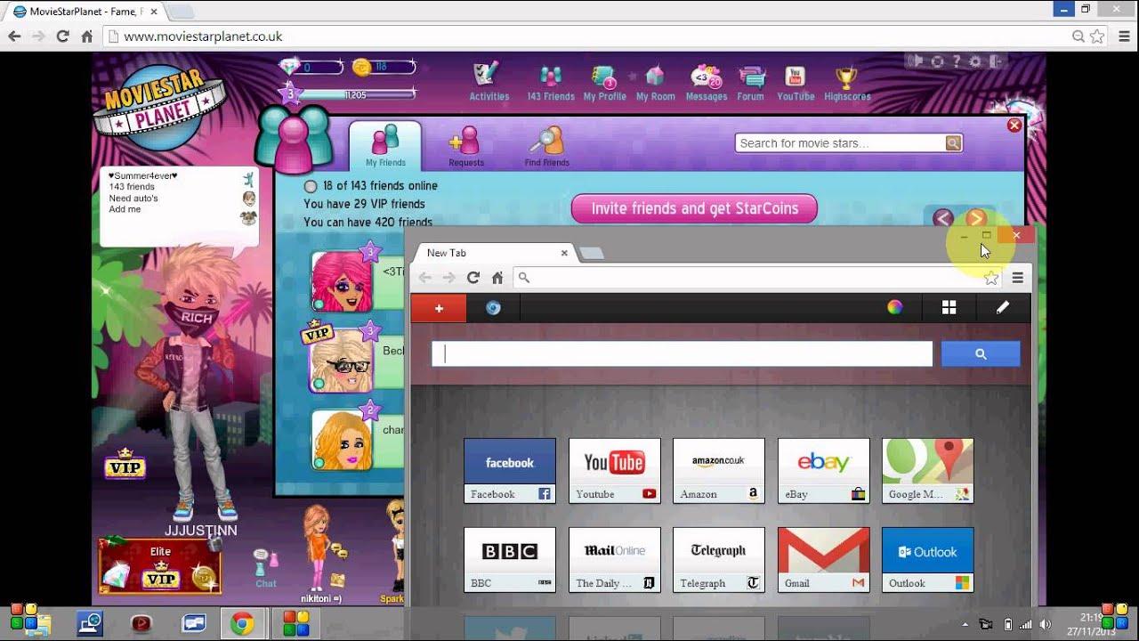The image size is (1139, 641).
Task: Open the apps grid icon on New Tab page
Action: (949, 307)
